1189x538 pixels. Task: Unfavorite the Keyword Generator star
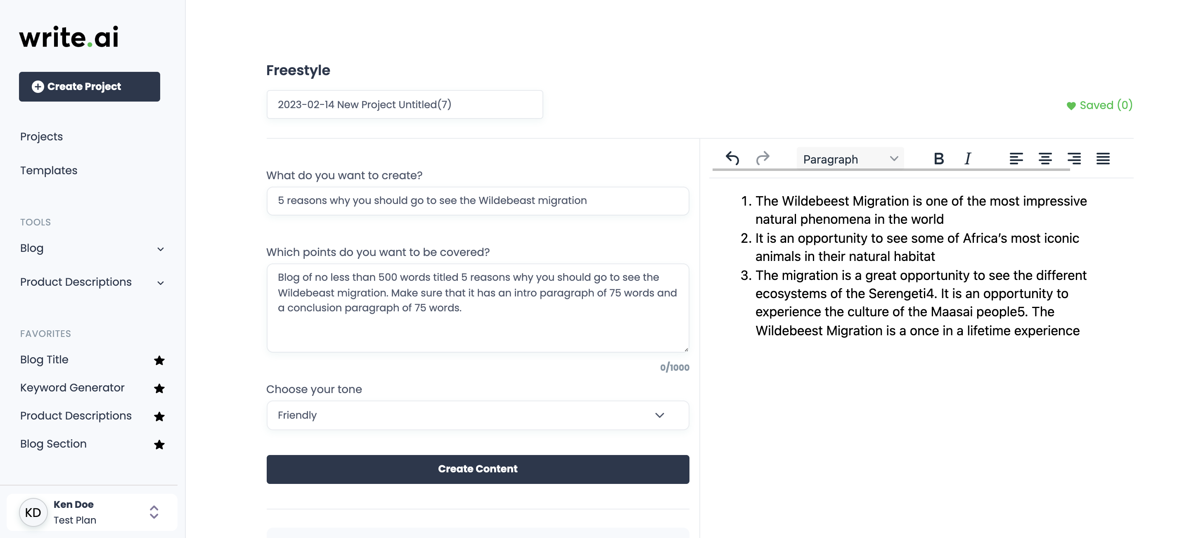coord(159,389)
